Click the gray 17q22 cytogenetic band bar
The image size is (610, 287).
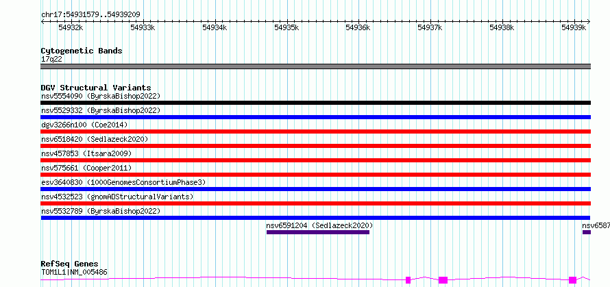click(315, 66)
